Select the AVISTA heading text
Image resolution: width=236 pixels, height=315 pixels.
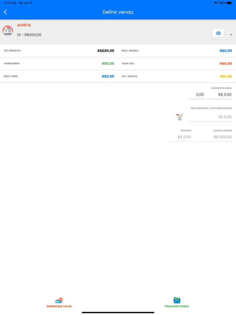[24, 25]
